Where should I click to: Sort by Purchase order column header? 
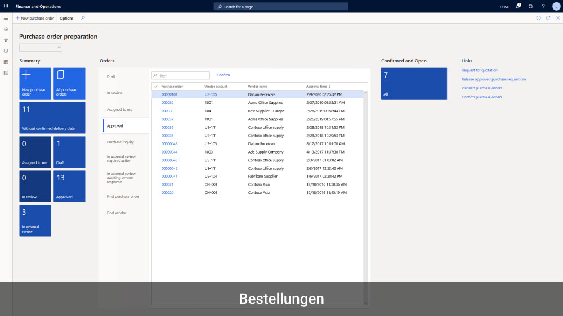pos(172,87)
